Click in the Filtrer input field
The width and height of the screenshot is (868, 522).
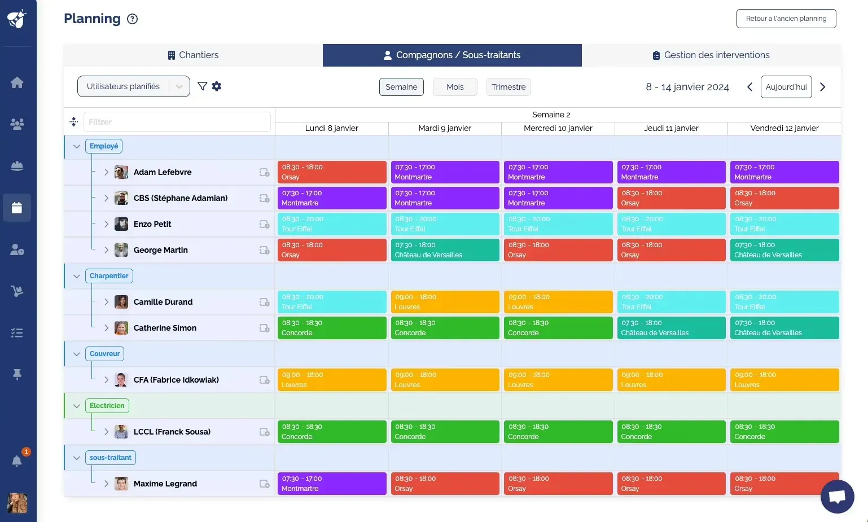pos(177,121)
